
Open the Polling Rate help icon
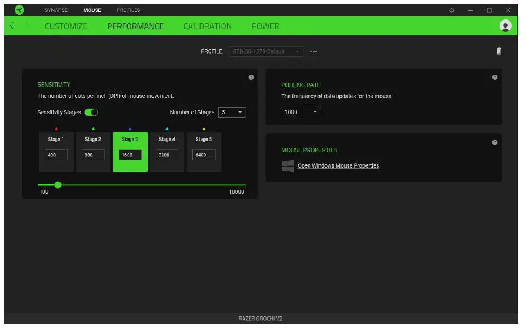[x=495, y=77]
